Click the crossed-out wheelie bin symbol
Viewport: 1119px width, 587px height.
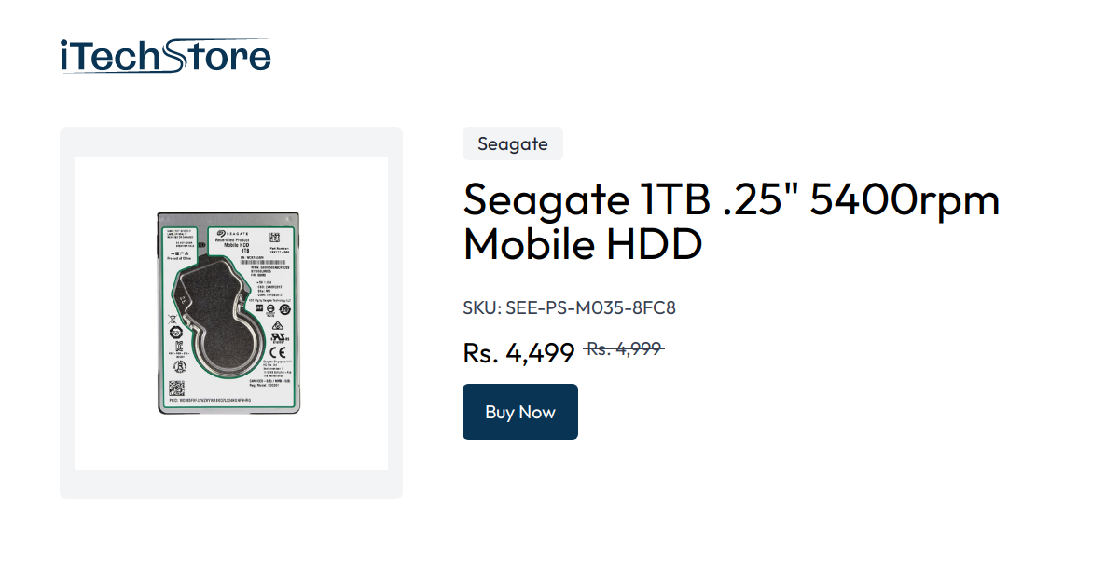(x=172, y=319)
